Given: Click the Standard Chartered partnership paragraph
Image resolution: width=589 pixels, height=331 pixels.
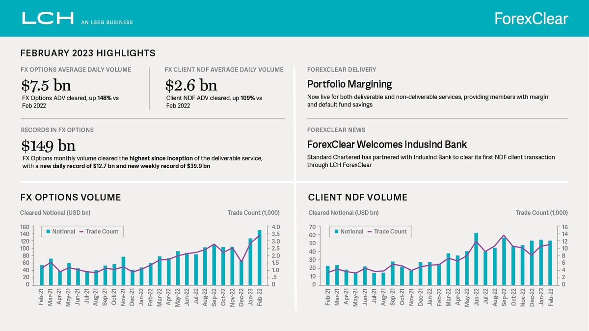Looking at the screenshot, I should (x=431, y=161).
